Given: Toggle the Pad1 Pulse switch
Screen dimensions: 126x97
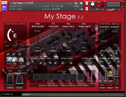Looking at the screenshot, I should click(x=68, y=48).
